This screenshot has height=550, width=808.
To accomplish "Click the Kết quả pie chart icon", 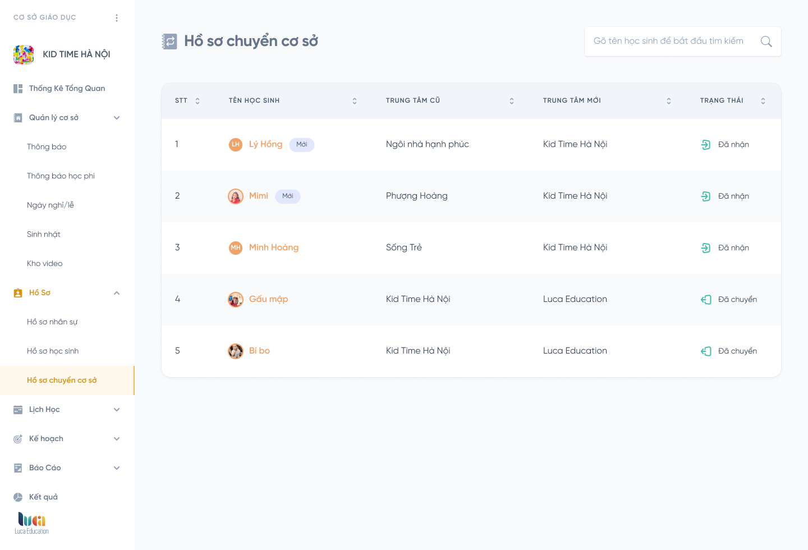I will (18, 497).
